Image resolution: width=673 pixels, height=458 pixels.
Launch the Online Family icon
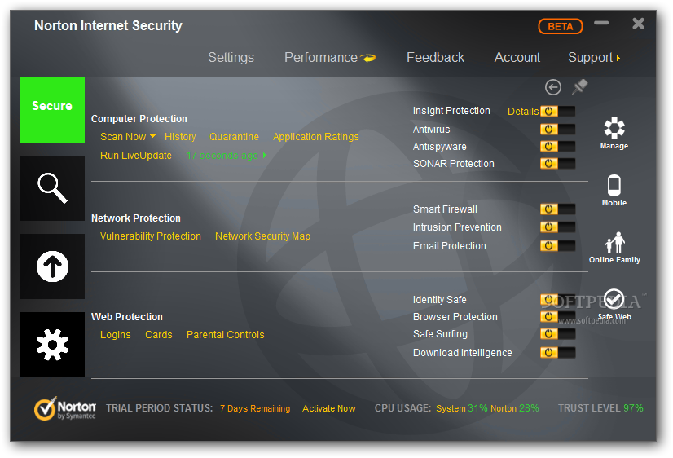point(614,244)
